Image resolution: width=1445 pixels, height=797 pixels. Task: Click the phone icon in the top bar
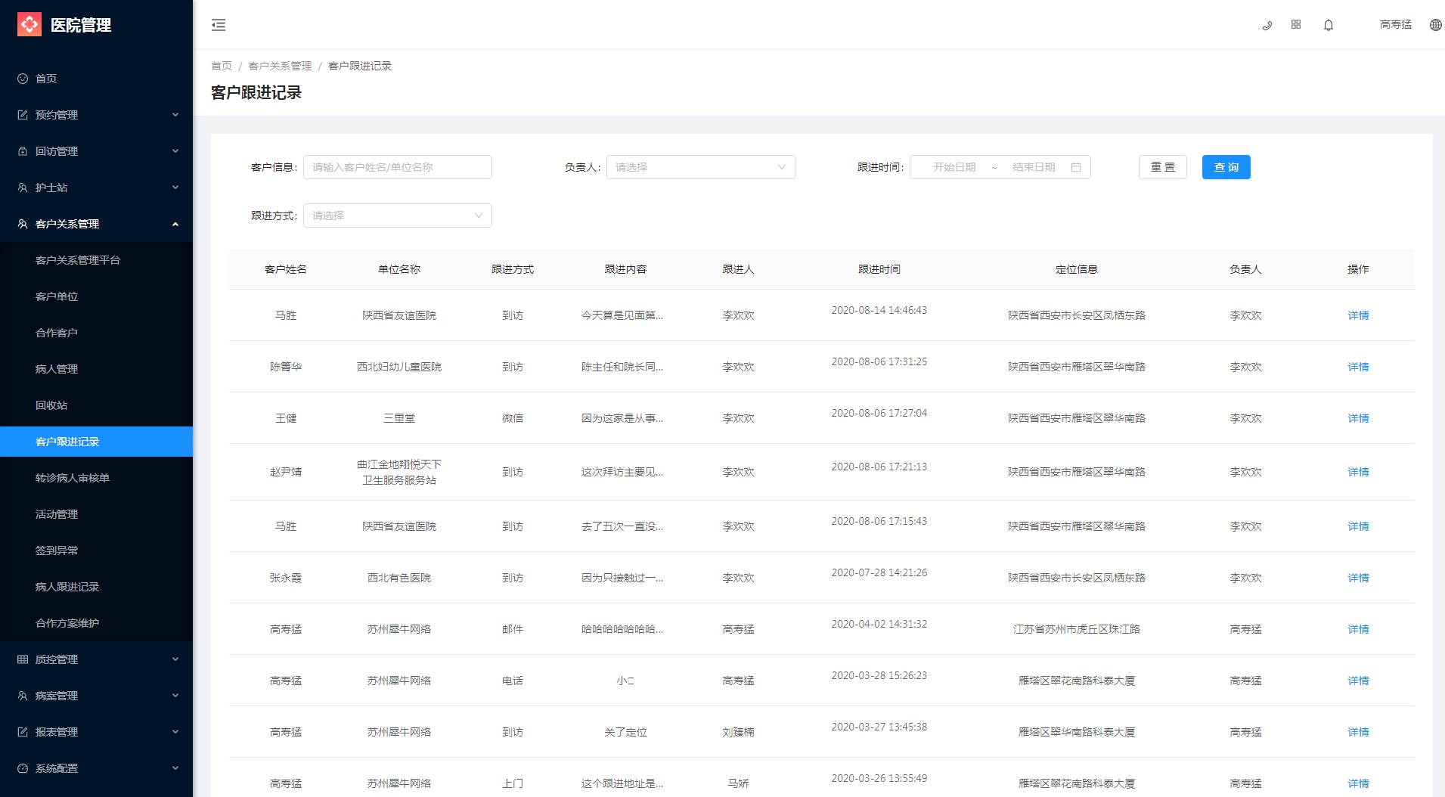[x=1267, y=25]
